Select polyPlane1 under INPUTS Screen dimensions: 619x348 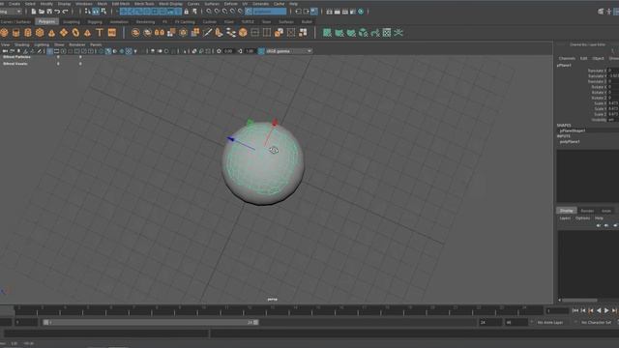coord(570,141)
